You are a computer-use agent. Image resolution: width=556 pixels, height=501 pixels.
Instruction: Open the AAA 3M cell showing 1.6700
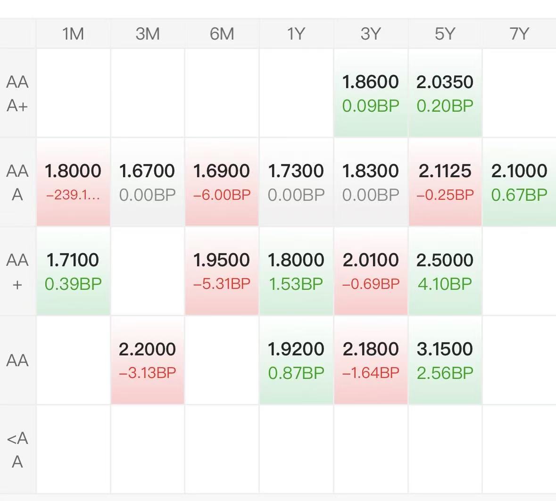148,182
